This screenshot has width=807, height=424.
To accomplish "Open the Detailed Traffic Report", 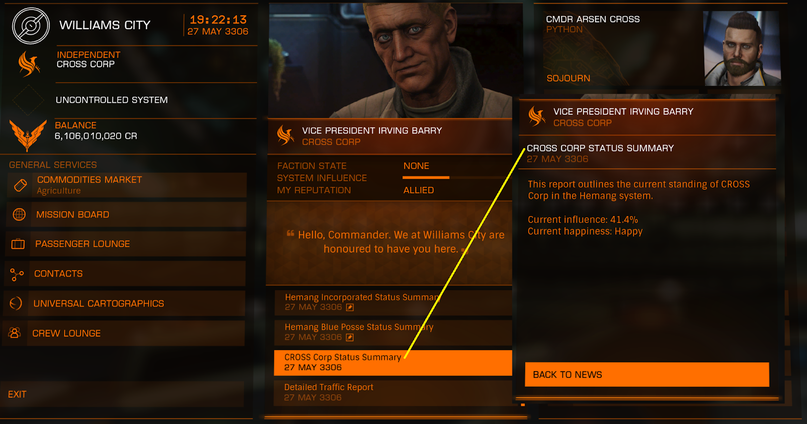I will pyautogui.click(x=393, y=393).
